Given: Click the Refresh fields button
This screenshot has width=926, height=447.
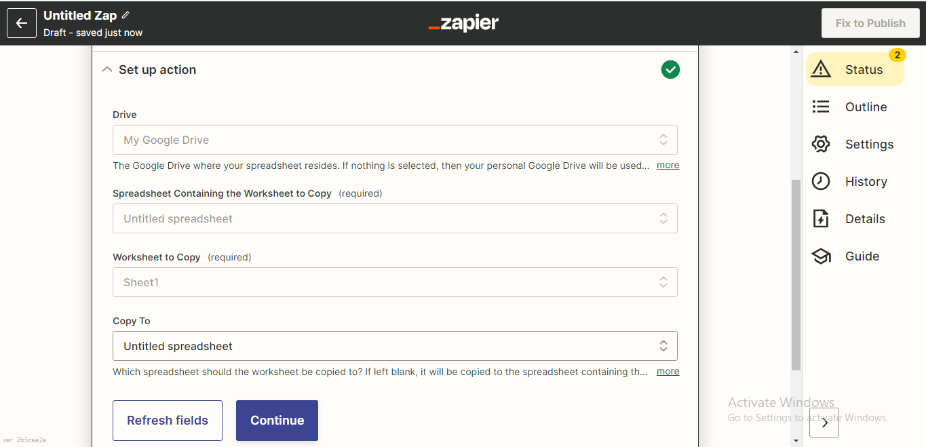Looking at the screenshot, I should (168, 421).
